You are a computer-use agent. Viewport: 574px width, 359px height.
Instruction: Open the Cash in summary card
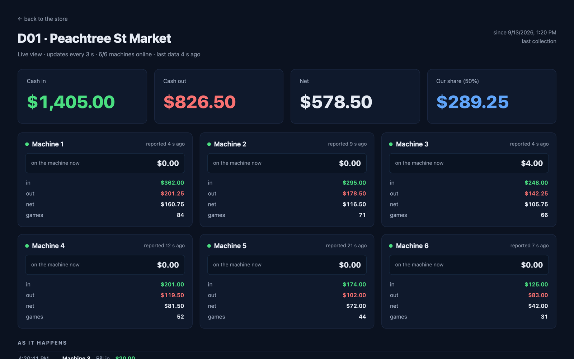82,96
